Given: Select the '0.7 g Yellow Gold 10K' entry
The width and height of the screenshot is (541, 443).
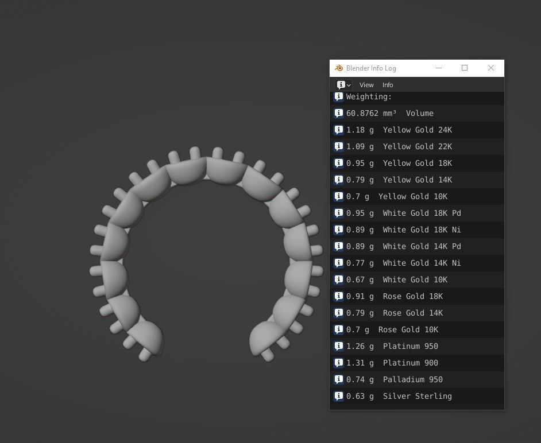Looking at the screenshot, I should tap(417, 196).
